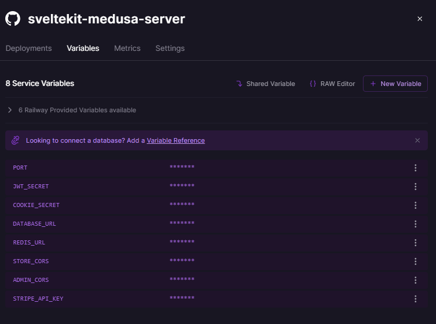Select the STORE_CORS variable name
The height and width of the screenshot is (324, 436).
pyautogui.click(x=30, y=261)
